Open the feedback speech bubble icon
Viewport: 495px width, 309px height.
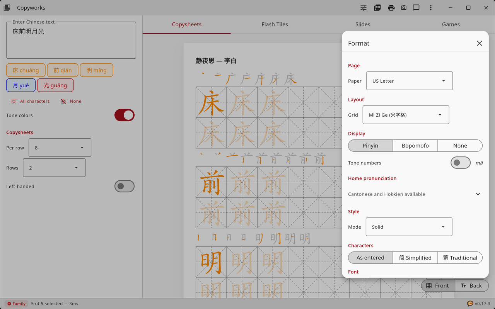tap(416, 8)
